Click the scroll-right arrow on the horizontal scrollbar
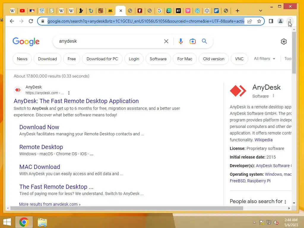This screenshot has height=228, width=304. tap(289, 208)
